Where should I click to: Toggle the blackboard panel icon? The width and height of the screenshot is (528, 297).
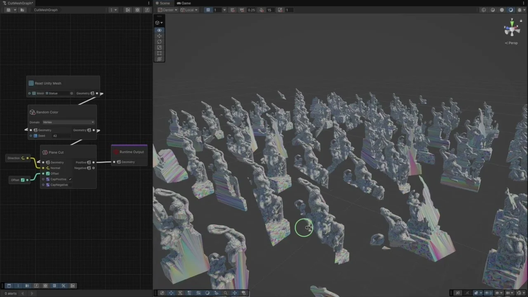(x=128, y=10)
